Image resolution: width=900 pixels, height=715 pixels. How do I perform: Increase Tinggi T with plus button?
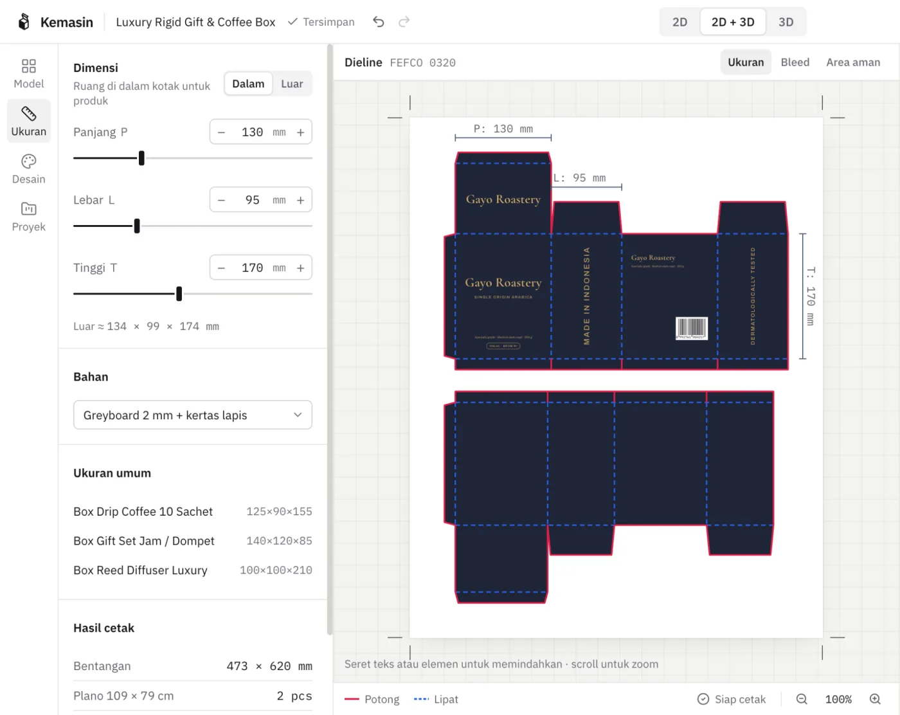[300, 268]
